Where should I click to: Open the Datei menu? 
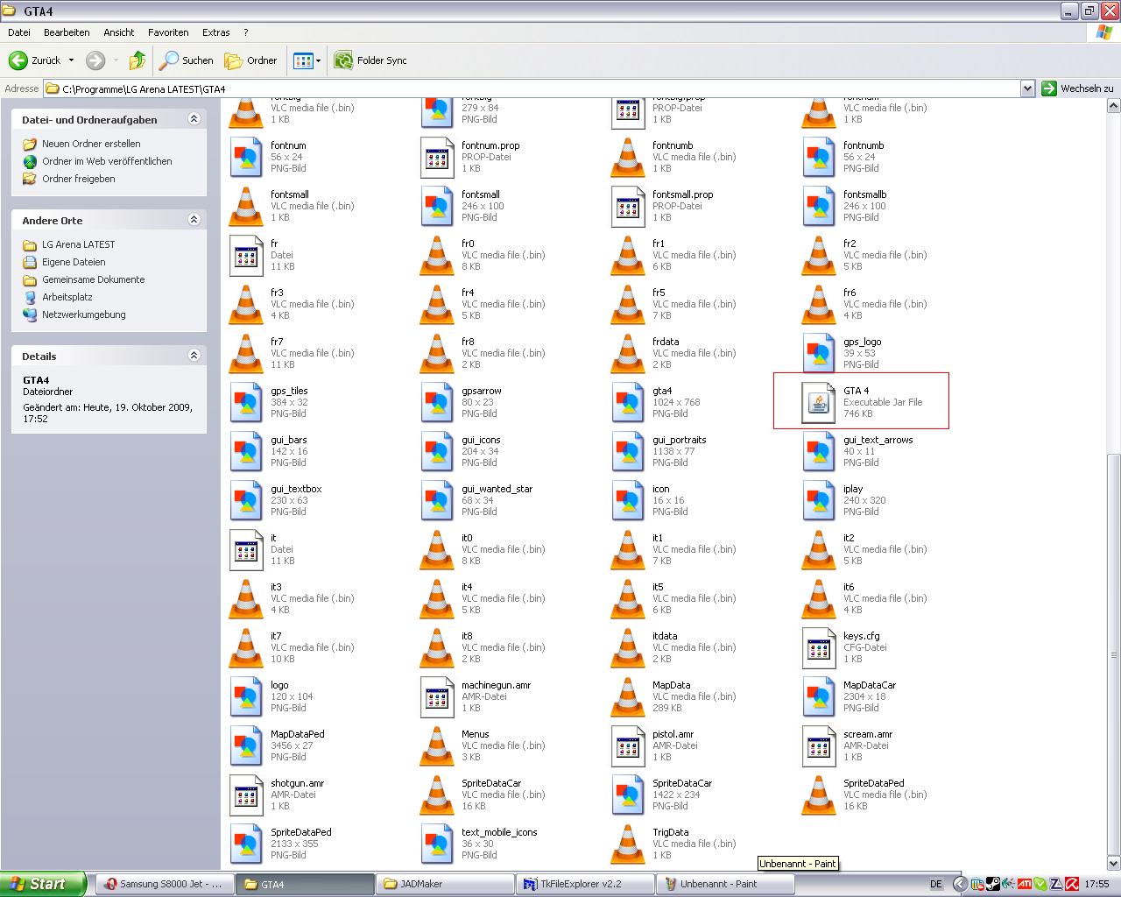[18, 32]
